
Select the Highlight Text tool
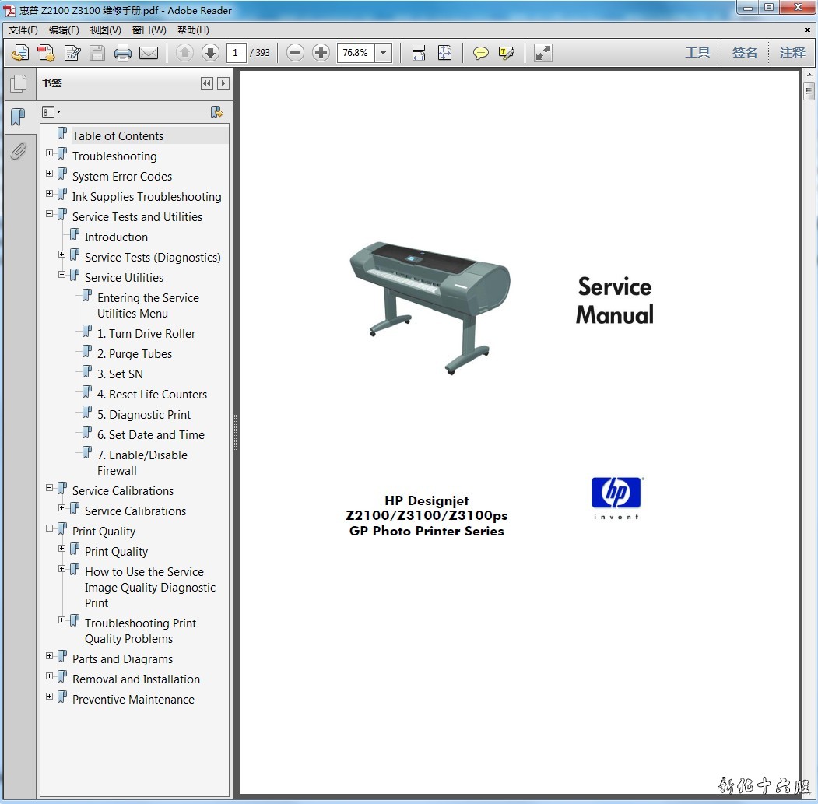[x=507, y=53]
